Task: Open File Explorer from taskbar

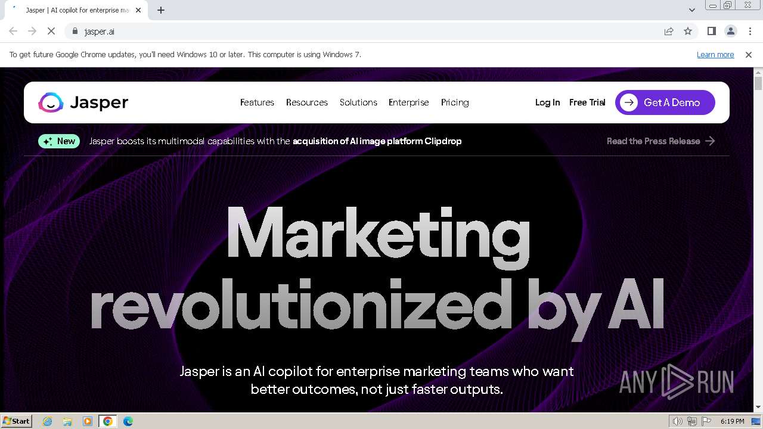Action: click(x=67, y=421)
